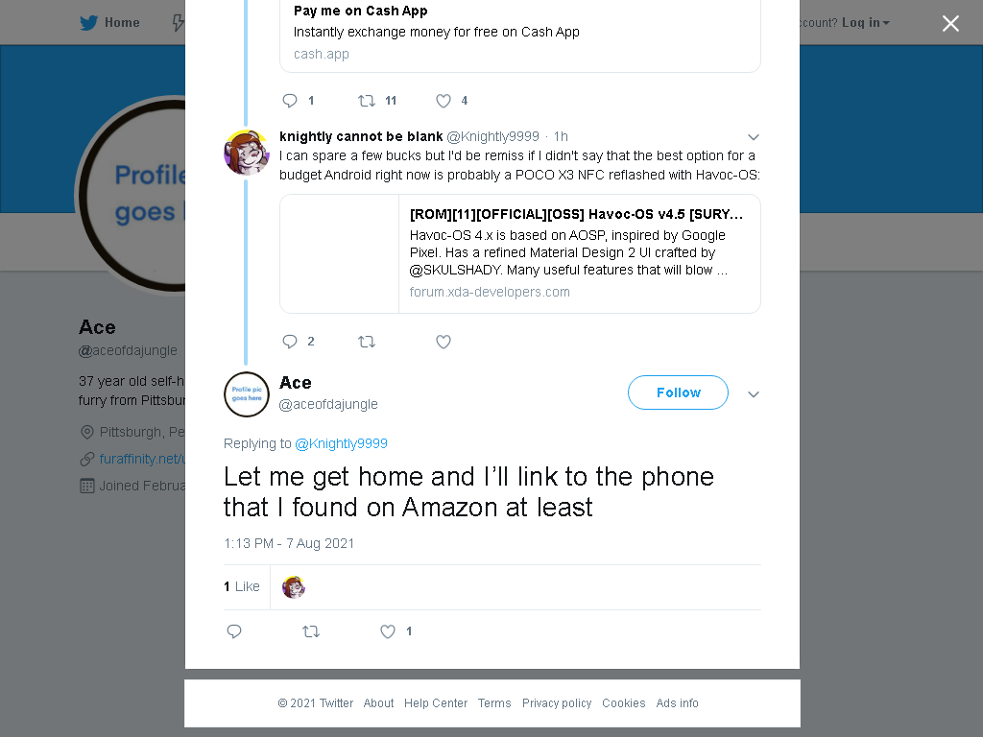Reply to the Cash App tweet
This screenshot has width=983, height=737.
point(290,101)
